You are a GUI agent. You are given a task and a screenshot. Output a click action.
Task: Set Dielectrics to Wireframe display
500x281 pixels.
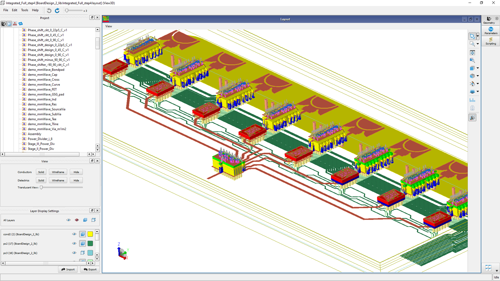click(58, 180)
